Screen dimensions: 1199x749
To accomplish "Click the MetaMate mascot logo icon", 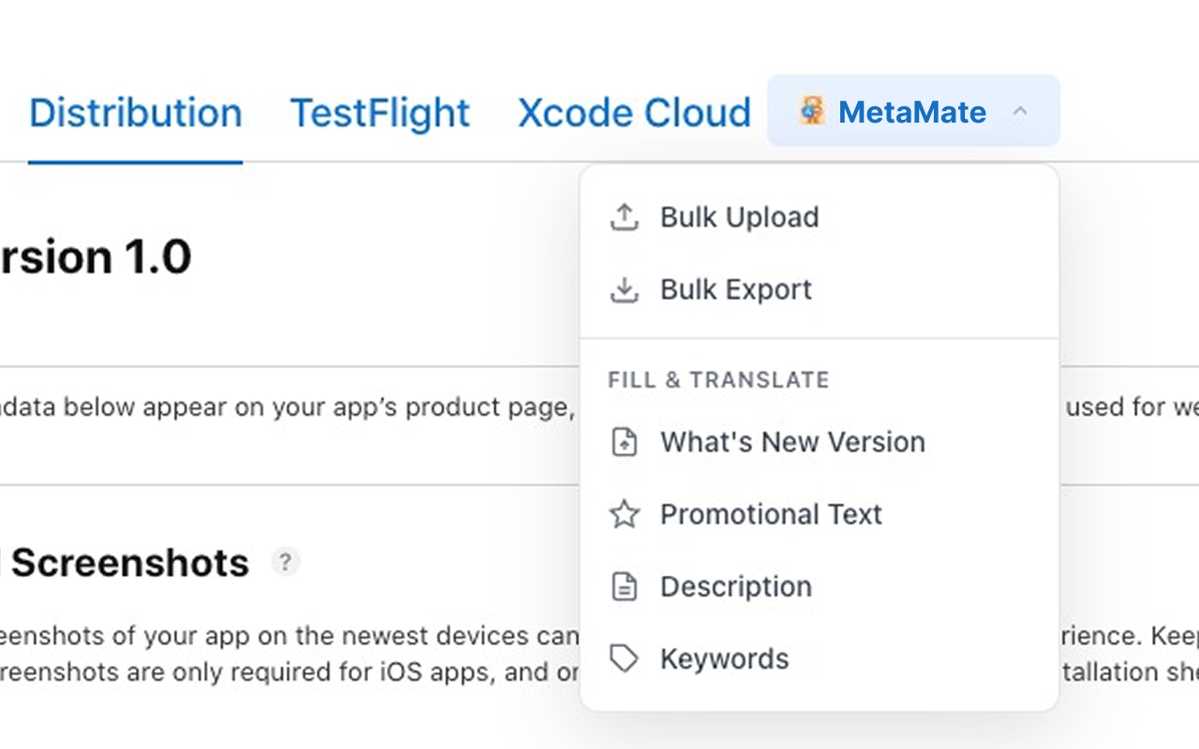I will click(x=811, y=111).
